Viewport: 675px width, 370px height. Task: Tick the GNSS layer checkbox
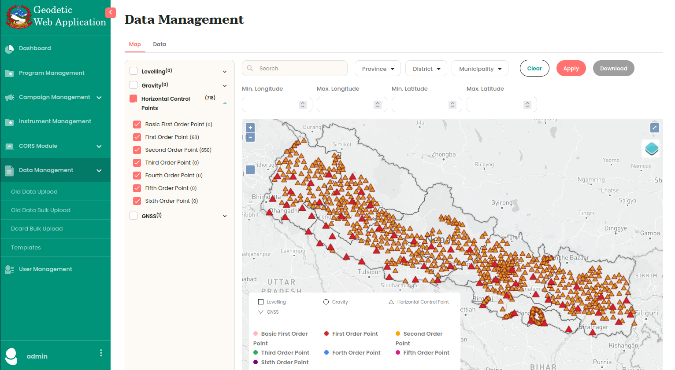134,216
